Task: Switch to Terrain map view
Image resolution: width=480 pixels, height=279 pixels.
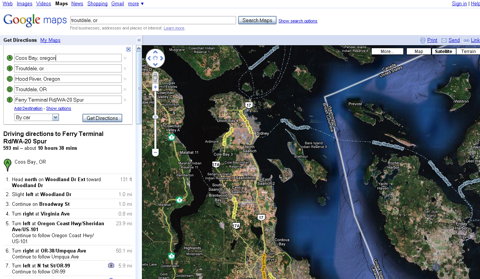Action: 468,52
